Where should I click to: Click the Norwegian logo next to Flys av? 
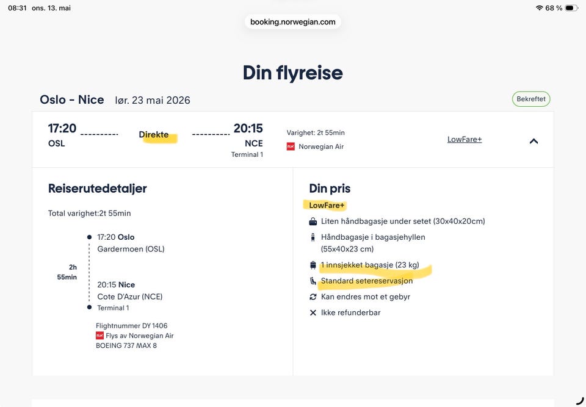[x=99, y=336]
